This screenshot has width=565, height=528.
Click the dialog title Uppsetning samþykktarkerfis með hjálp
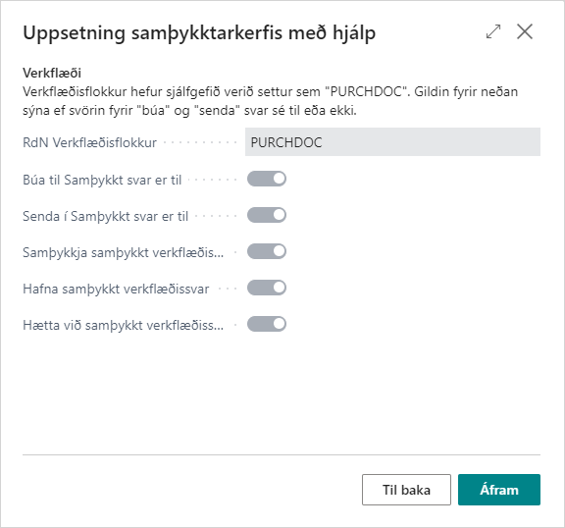199,33
